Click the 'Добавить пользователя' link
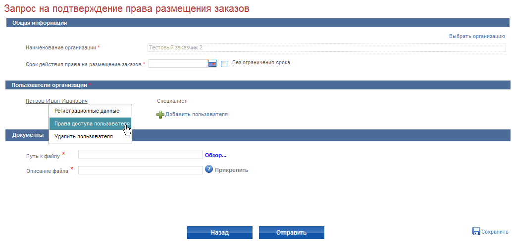 [196, 115]
